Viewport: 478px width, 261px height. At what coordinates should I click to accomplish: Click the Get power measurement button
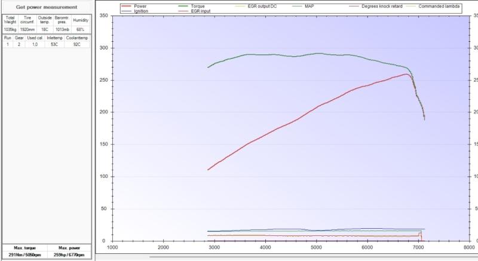click(46, 7)
